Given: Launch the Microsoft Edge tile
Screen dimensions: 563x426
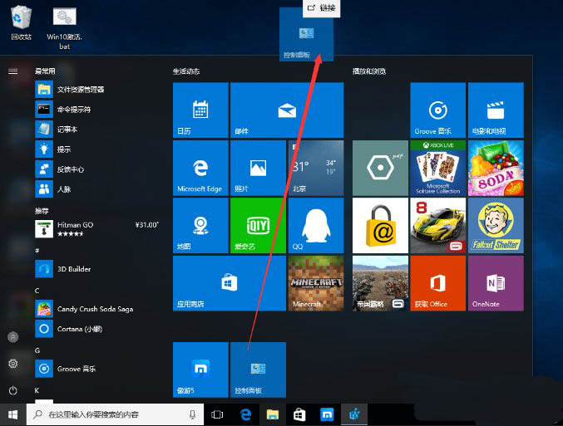Looking at the screenshot, I should [200, 168].
